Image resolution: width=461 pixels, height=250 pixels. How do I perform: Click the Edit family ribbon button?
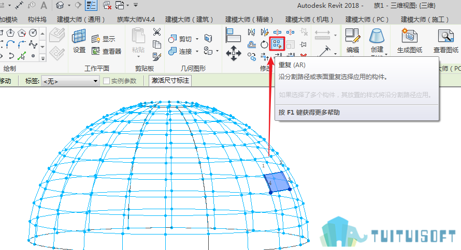click(x=353, y=41)
